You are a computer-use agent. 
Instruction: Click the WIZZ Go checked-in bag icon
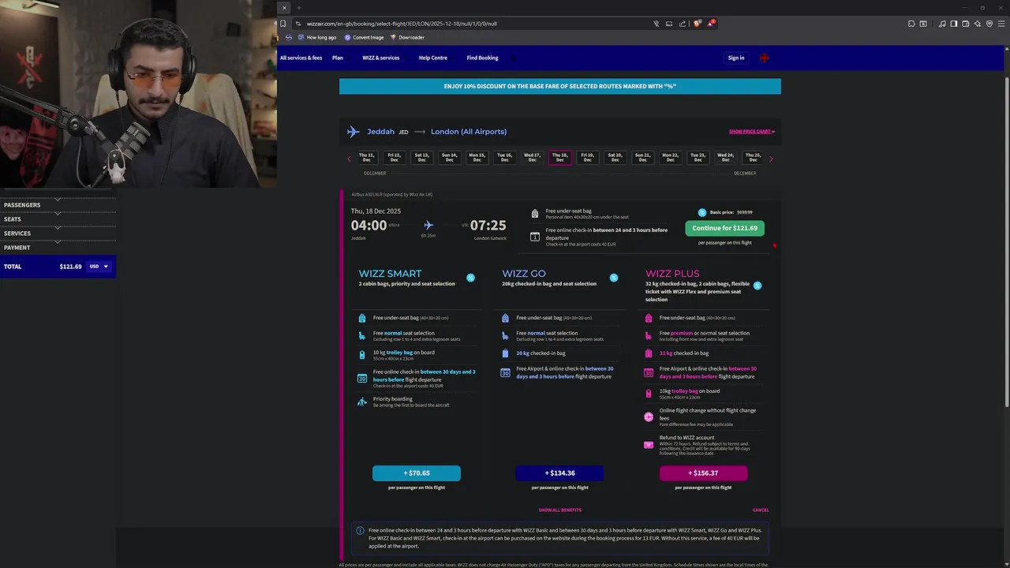pyautogui.click(x=505, y=353)
